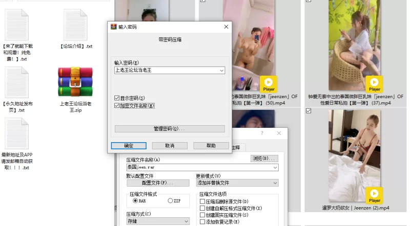
Task: Select the (37).mp4 video thumbnail
Action: (354, 45)
